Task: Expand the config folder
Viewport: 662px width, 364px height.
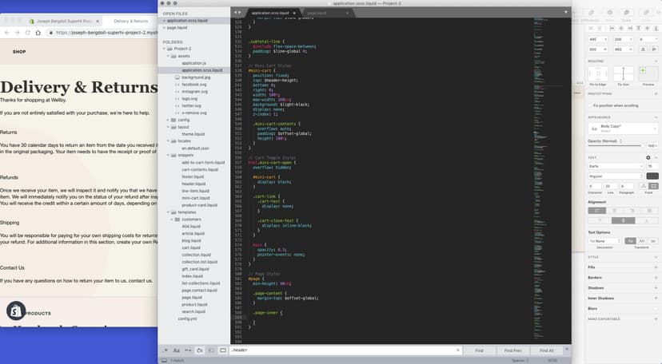Action: coord(169,120)
